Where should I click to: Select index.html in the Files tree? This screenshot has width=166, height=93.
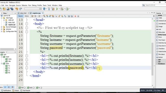pos(11,22)
